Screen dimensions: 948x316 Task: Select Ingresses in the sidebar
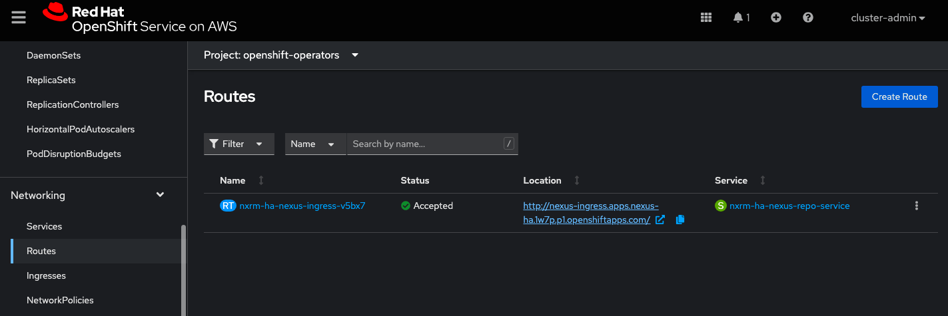pyautogui.click(x=46, y=275)
